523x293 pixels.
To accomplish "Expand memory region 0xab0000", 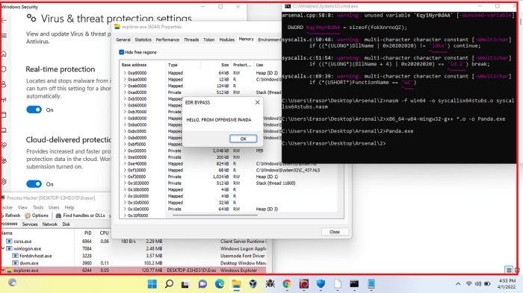I will (125, 86).
